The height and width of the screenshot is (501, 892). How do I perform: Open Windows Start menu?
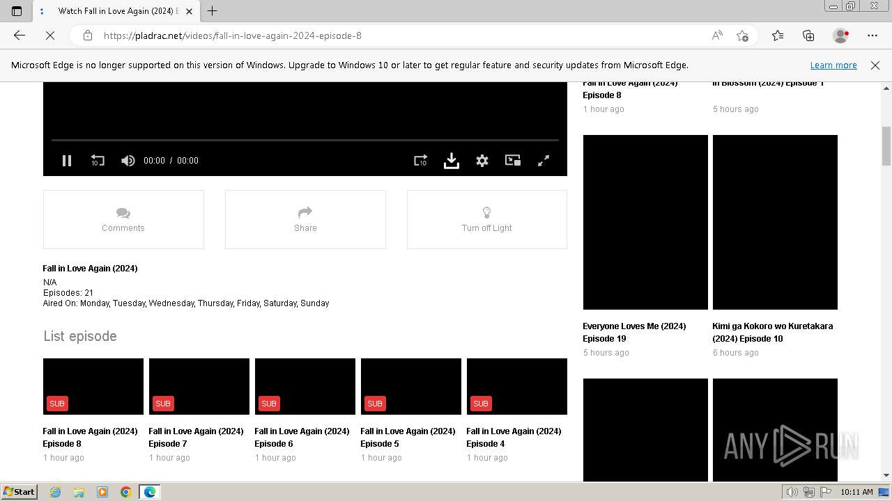19,492
